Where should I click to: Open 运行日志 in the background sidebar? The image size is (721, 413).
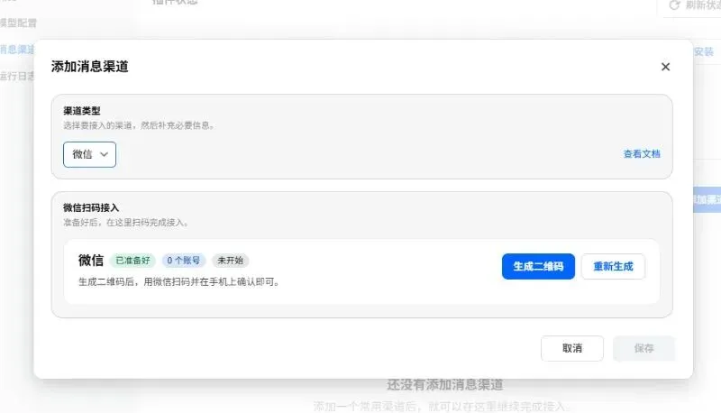tap(17, 76)
